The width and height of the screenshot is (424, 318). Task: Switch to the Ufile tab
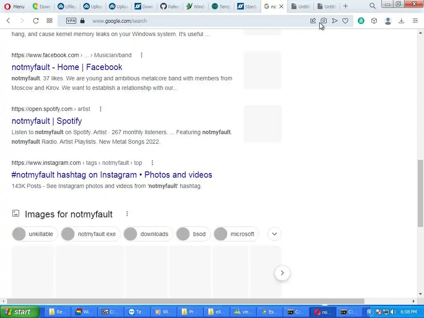click(67, 6)
